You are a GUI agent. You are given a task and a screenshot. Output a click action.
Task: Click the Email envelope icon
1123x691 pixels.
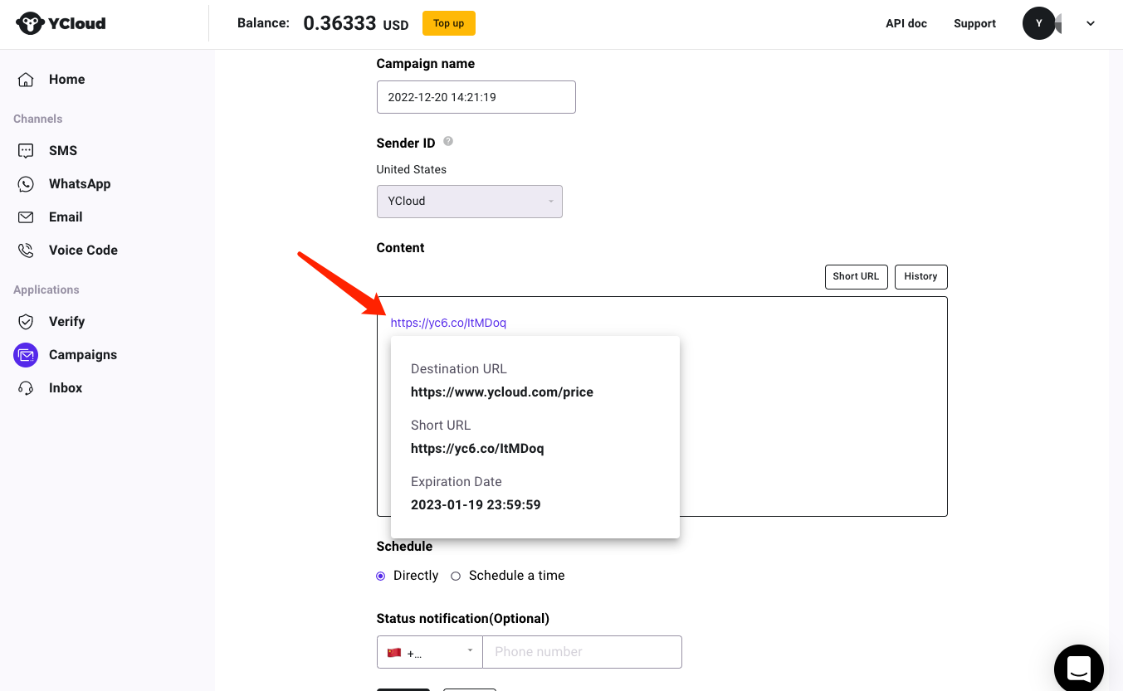[x=26, y=217]
